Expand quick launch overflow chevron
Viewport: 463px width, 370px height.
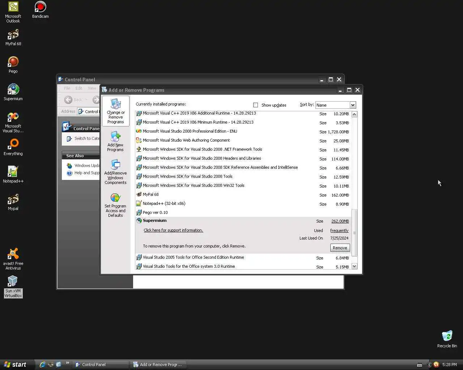(x=67, y=363)
